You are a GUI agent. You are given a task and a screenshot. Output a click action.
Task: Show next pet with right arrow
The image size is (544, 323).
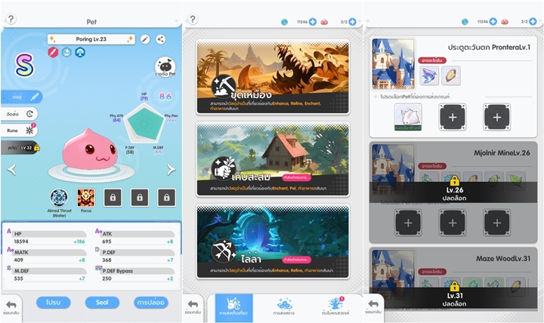pyautogui.click(x=171, y=169)
